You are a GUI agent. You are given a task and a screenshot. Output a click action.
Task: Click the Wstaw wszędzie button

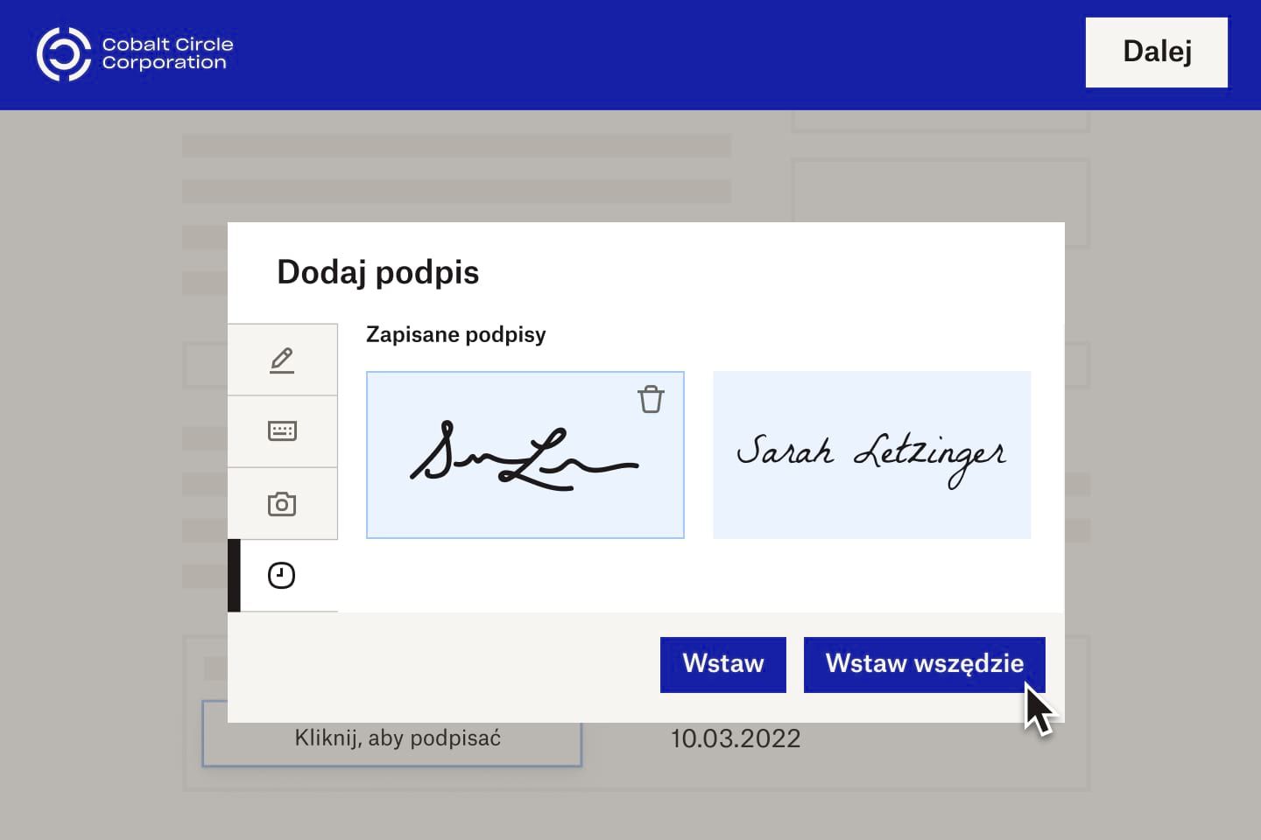point(925,664)
